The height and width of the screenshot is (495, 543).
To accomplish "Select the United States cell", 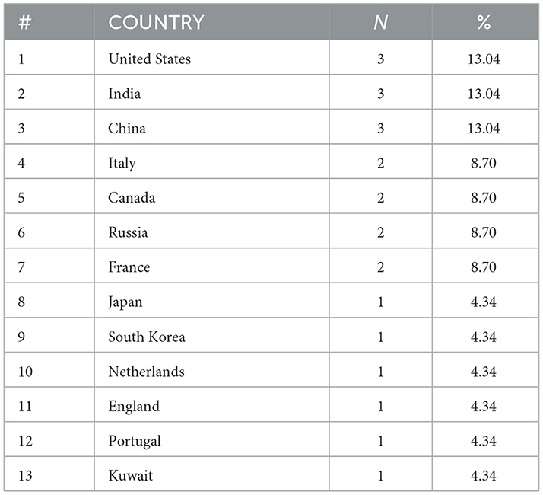I will pos(149,59).
